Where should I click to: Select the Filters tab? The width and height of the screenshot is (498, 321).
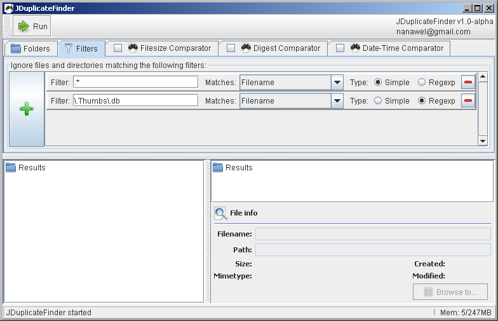coord(81,48)
